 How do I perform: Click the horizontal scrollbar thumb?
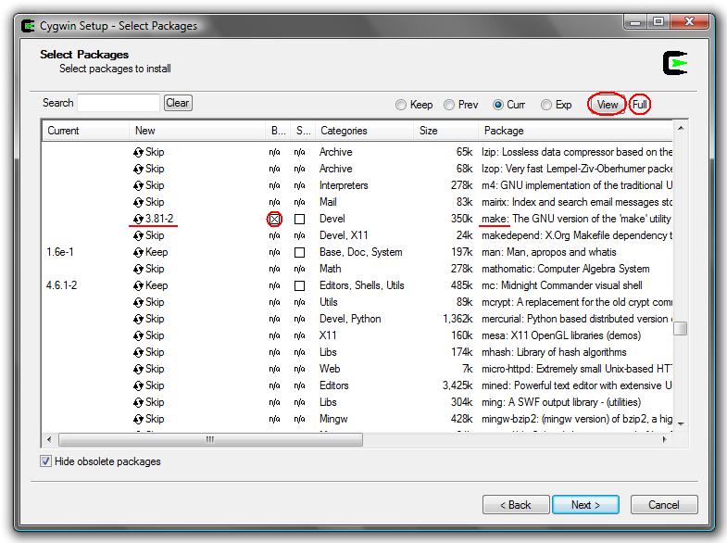click(210, 439)
